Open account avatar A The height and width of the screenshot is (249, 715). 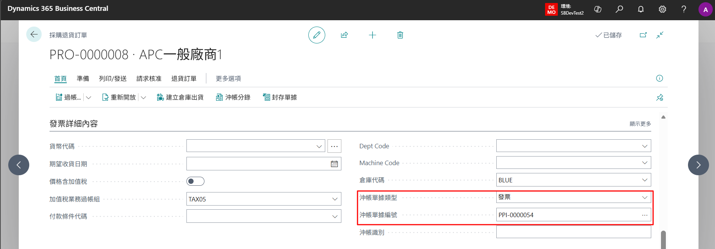coord(705,9)
